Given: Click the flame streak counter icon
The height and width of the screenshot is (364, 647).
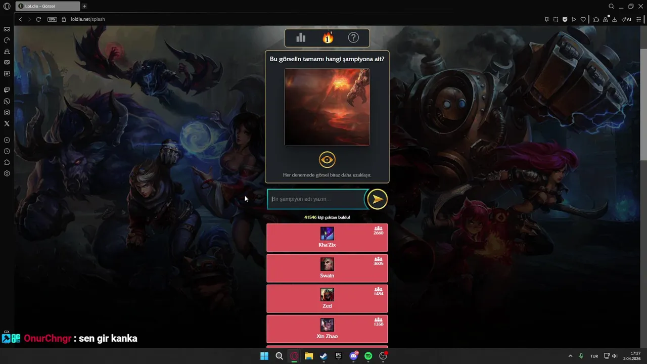Looking at the screenshot, I should 328,37.
